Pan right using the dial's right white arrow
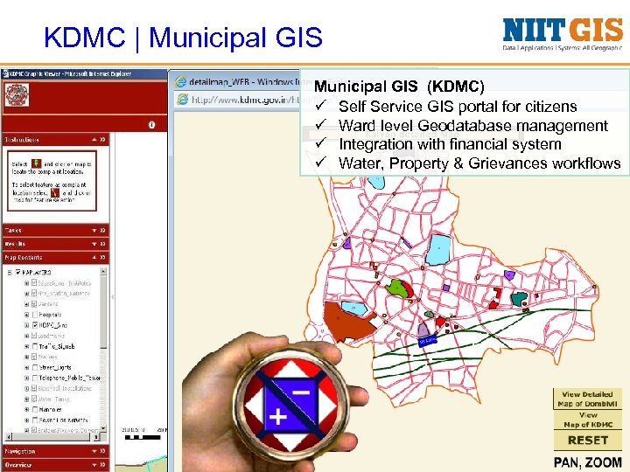This screenshot has width=630, height=472. point(327,406)
